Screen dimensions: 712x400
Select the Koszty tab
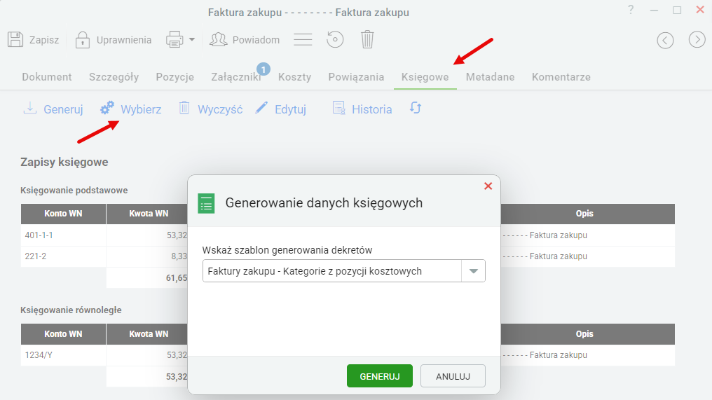point(295,77)
